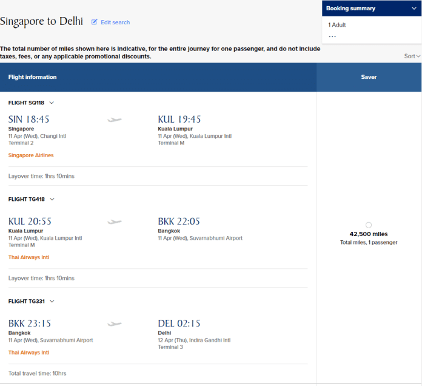Expand FLIGHT SQ118 details chevron

[x=52, y=103]
